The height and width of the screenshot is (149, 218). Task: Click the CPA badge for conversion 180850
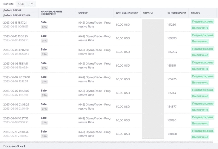[x=44, y=136]
